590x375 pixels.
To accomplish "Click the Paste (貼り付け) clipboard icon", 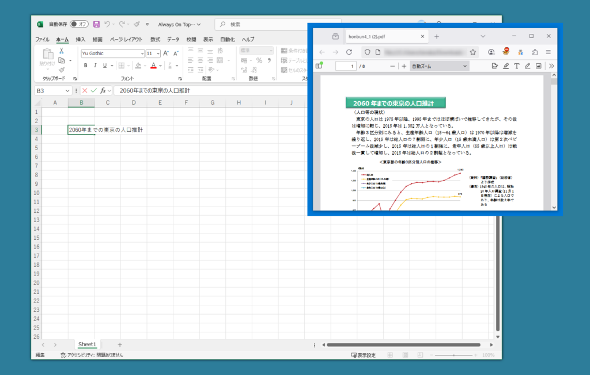I will coord(48,55).
